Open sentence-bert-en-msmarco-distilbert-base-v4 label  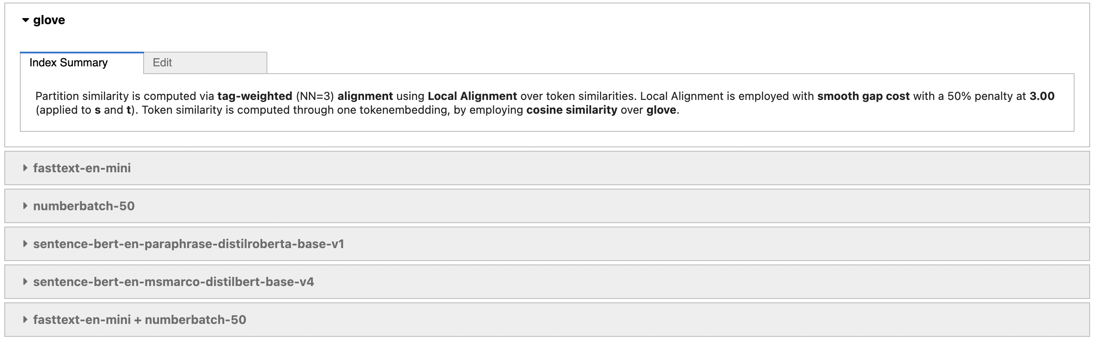(x=174, y=282)
